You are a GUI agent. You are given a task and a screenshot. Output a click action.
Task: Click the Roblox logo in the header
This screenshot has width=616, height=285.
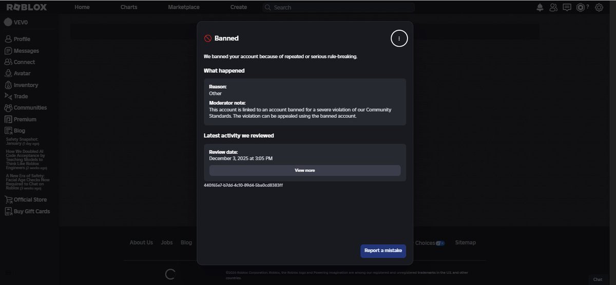pyautogui.click(x=26, y=7)
